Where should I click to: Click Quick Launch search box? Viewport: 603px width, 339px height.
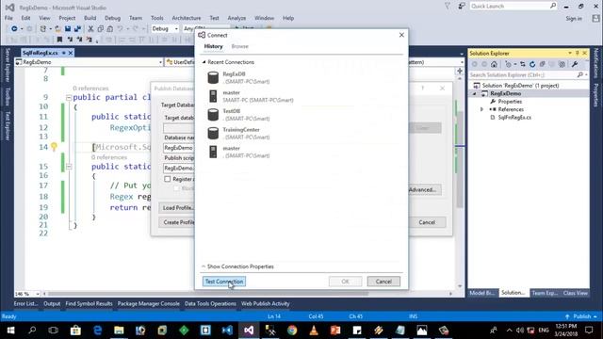click(x=513, y=7)
